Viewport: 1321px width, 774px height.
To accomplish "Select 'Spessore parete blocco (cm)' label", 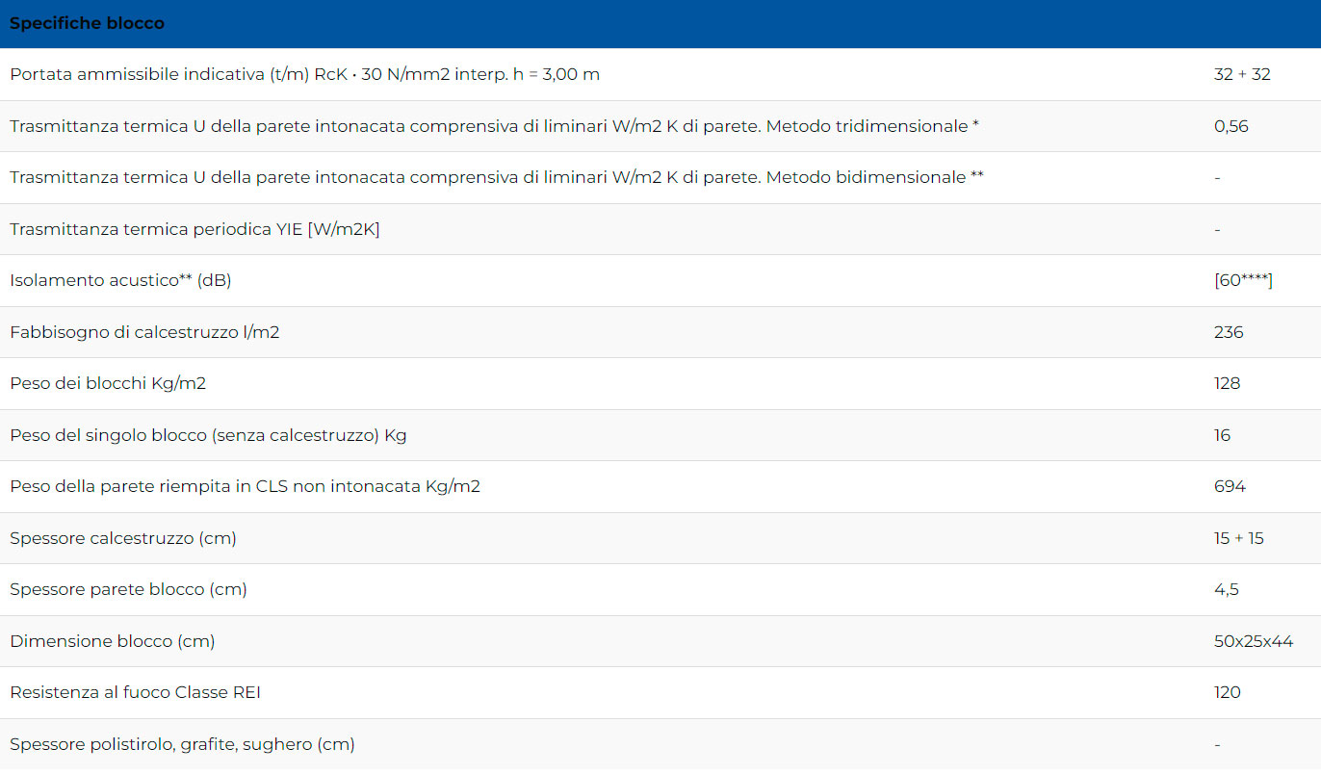I will pos(128,589).
